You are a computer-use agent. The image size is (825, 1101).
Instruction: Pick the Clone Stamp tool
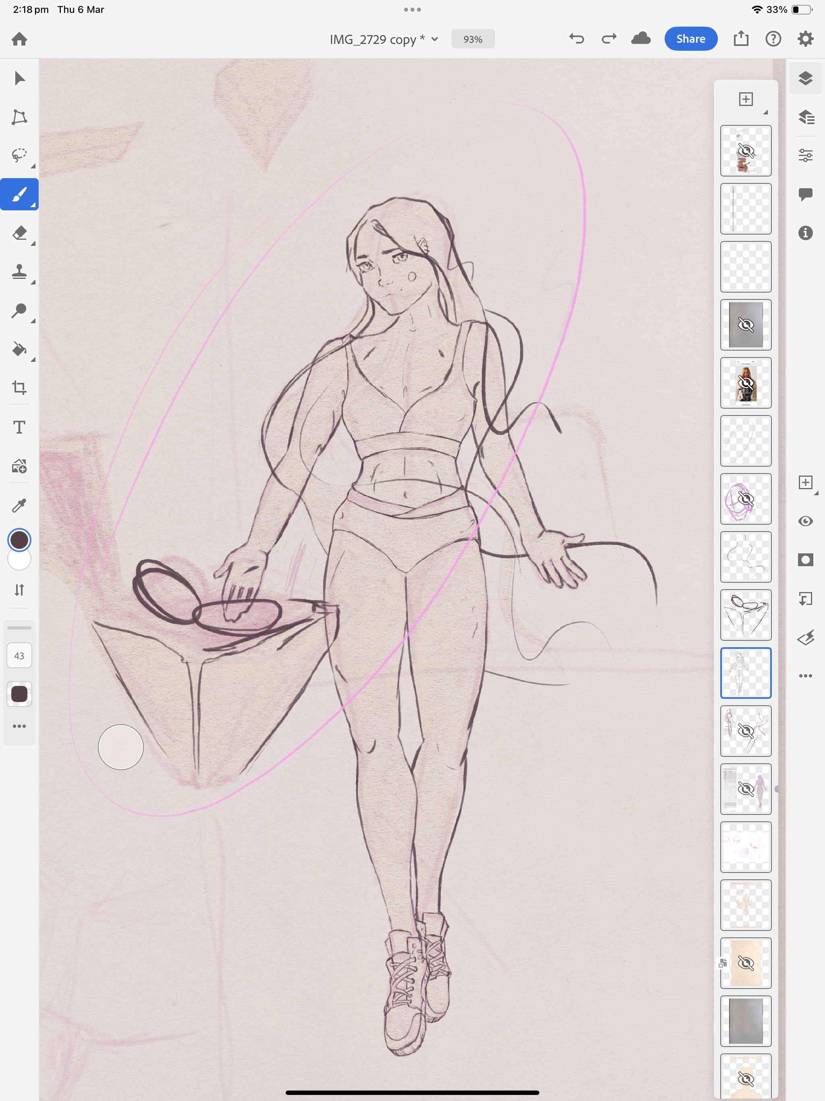click(x=19, y=272)
